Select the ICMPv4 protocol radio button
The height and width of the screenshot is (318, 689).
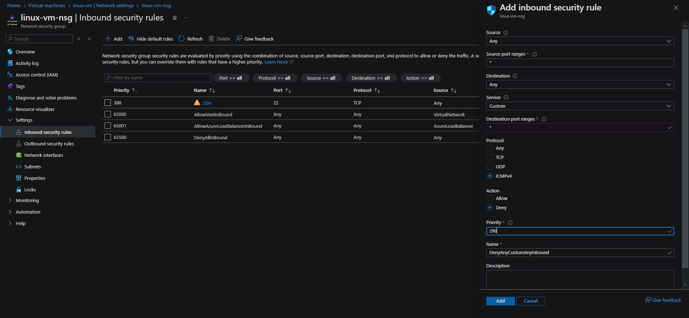coord(490,176)
